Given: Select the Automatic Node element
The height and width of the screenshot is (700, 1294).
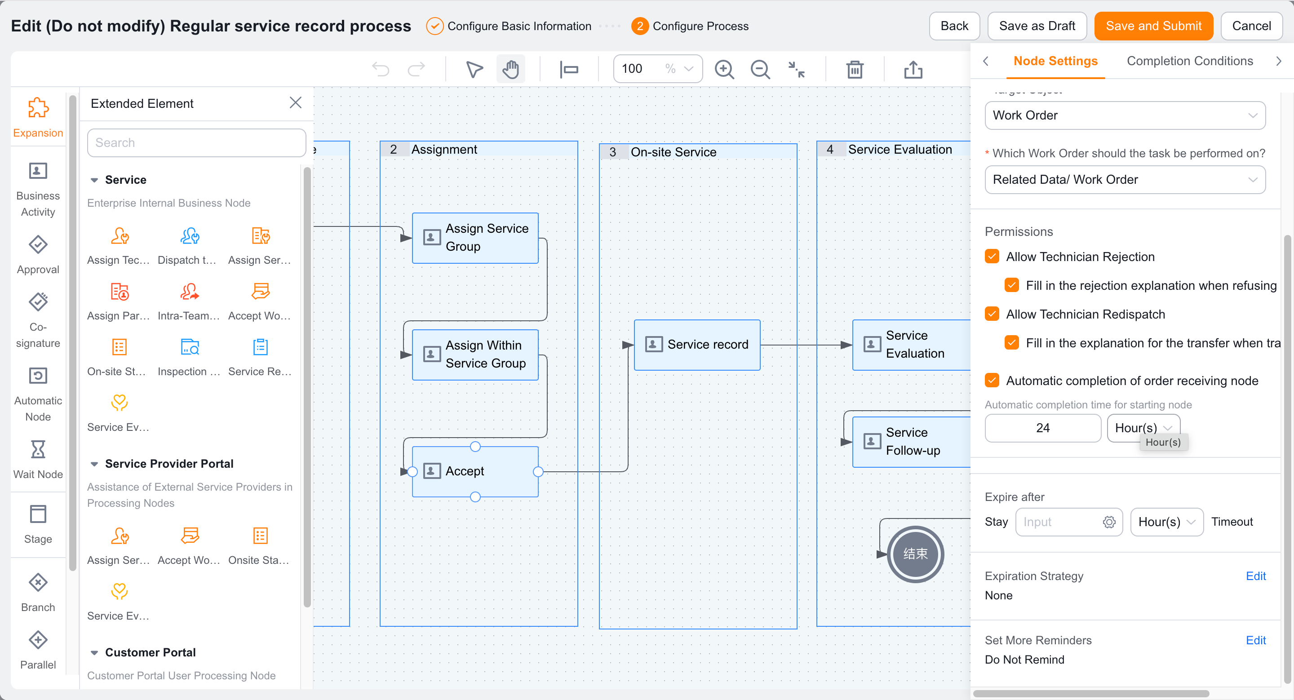Looking at the screenshot, I should [x=38, y=394].
